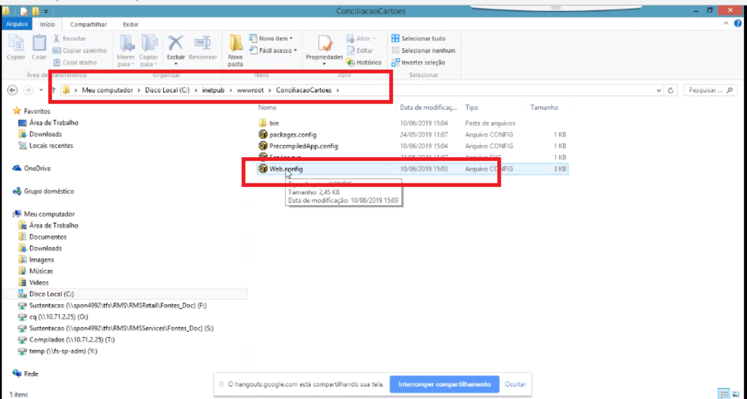Click the Ocultar link
This screenshot has width=747, height=399.
tap(515, 384)
